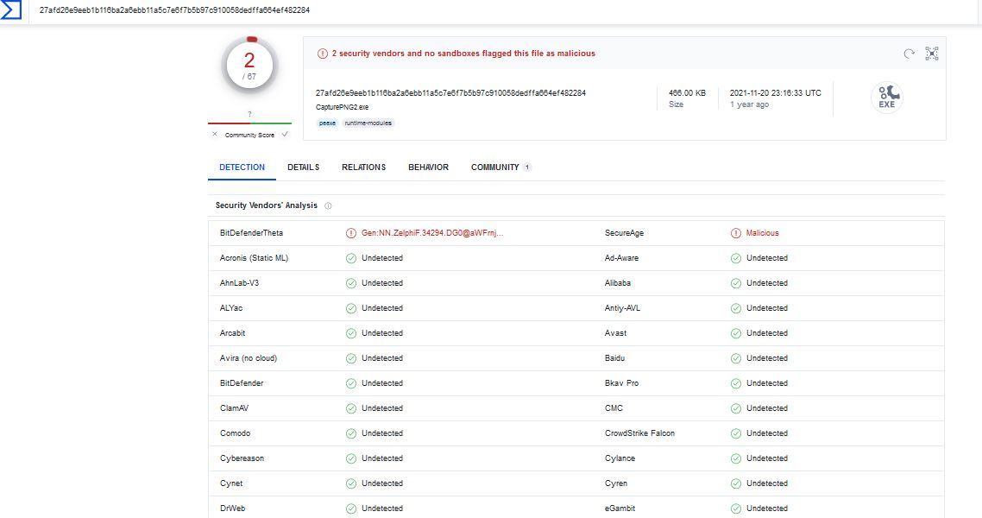982x518 pixels.
Task: View the BEHAVIOR tab
Action: (428, 167)
